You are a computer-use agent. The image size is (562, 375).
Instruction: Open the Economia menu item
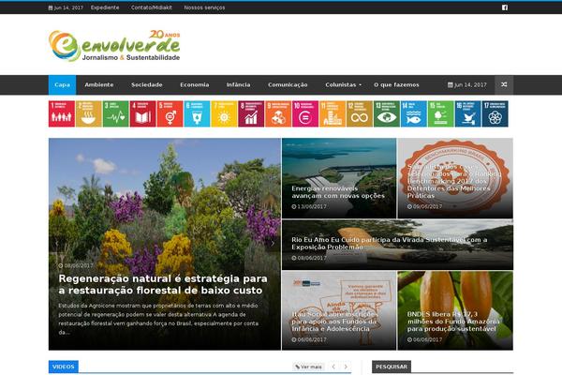[x=195, y=85]
